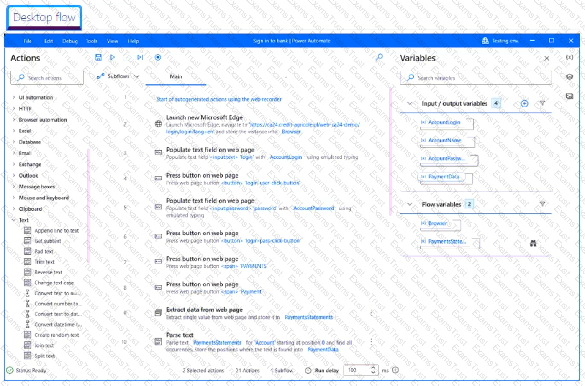Open the Edit menu
The image size is (585, 386).
click(x=48, y=41)
